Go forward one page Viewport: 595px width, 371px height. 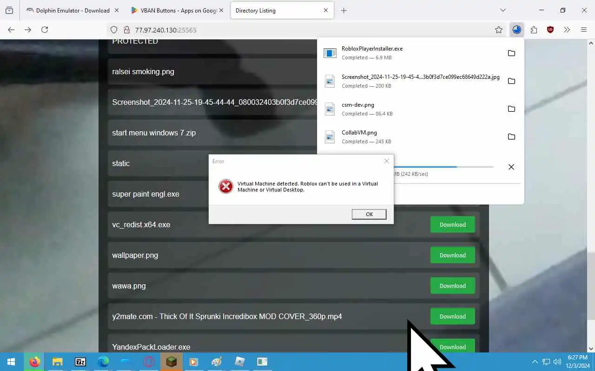(28, 30)
